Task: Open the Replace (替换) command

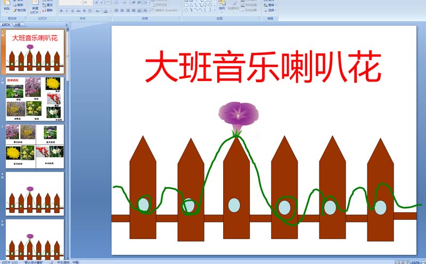Action: tap(271, 5)
